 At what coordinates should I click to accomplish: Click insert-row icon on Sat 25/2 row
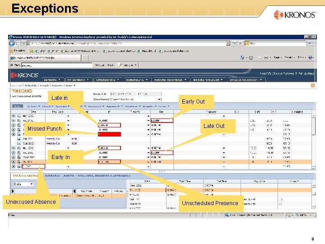19,139
